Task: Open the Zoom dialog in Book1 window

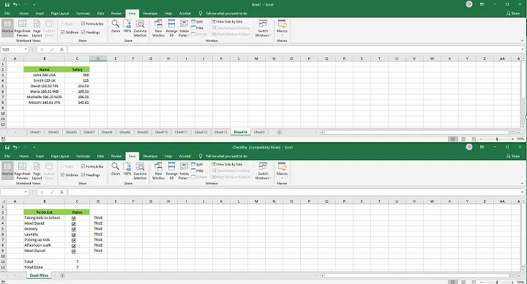Action: click(116, 26)
